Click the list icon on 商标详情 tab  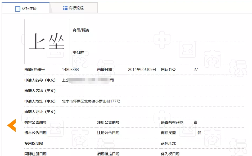(17, 8)
